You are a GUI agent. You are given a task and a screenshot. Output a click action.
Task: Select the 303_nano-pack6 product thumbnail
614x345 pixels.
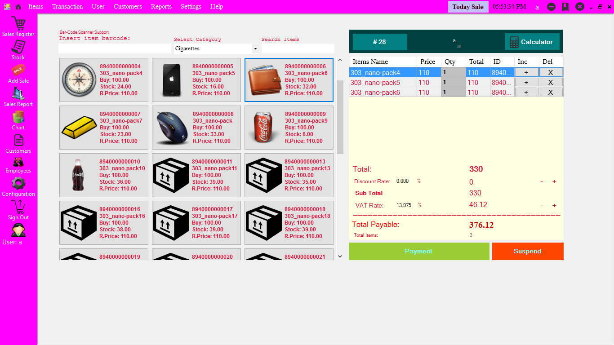pyautogui.click(x=289, y=80)
